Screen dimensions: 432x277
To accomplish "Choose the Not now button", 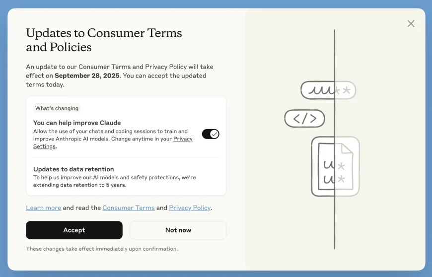I will [178, 230].
